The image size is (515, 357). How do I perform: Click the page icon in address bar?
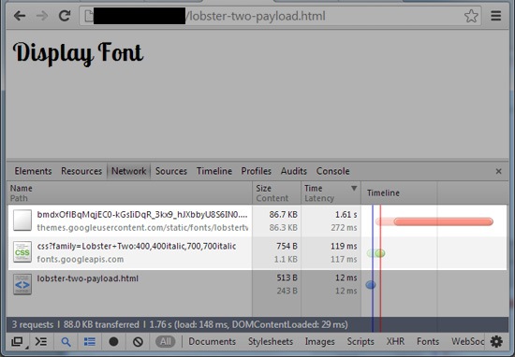point(89,16)
